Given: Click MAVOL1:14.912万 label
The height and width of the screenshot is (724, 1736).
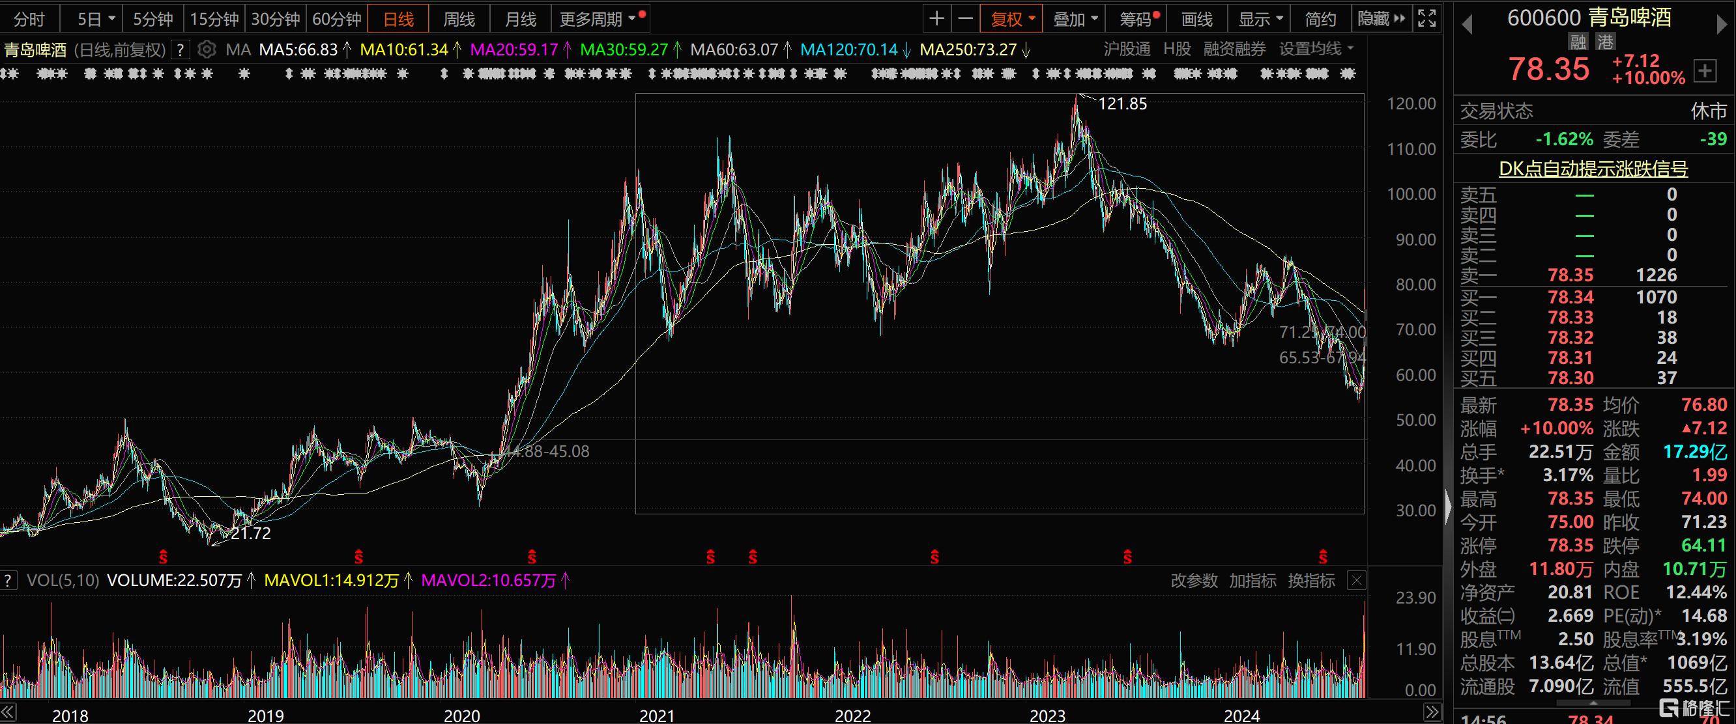Looking at the screenshot, I should [x=338, y=581].
